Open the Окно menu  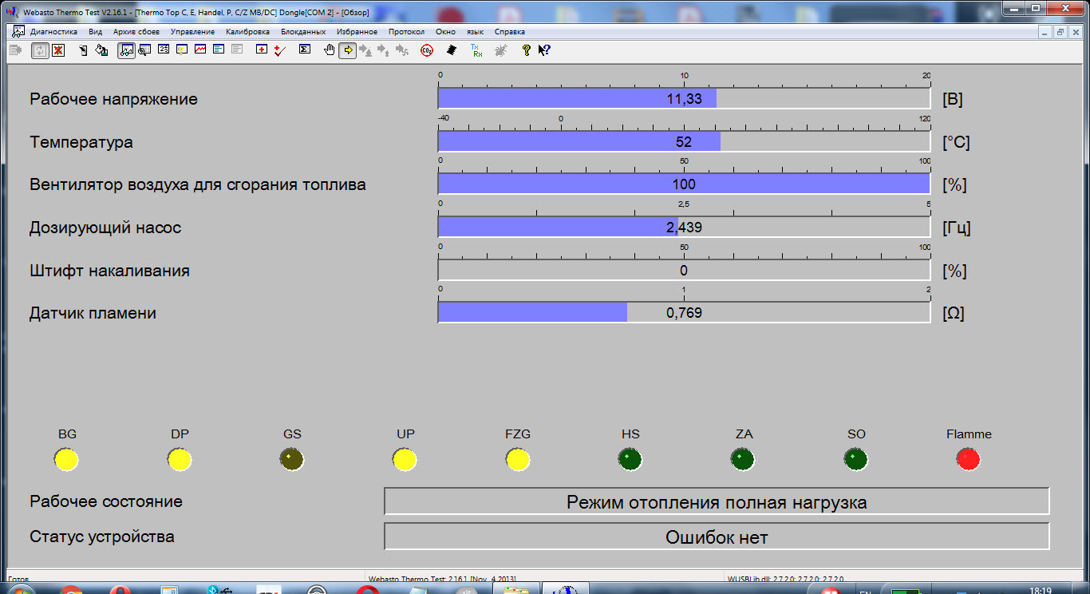pyautogui.click(x=445, y=32)
